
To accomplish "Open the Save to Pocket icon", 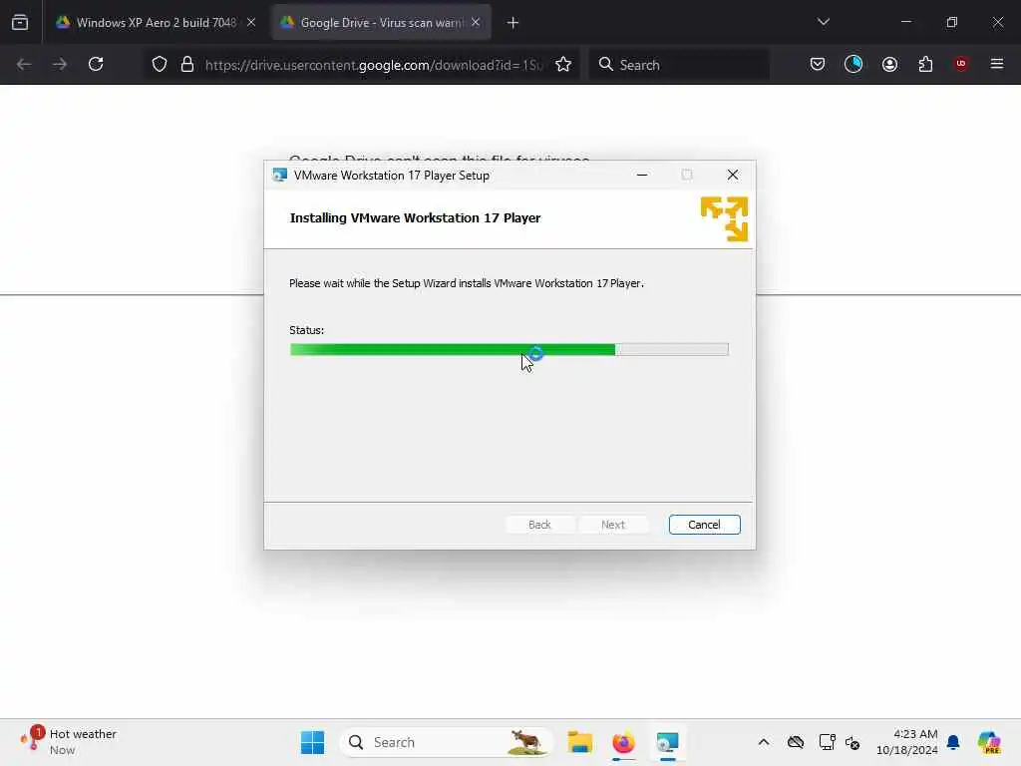I will (818, 64).
